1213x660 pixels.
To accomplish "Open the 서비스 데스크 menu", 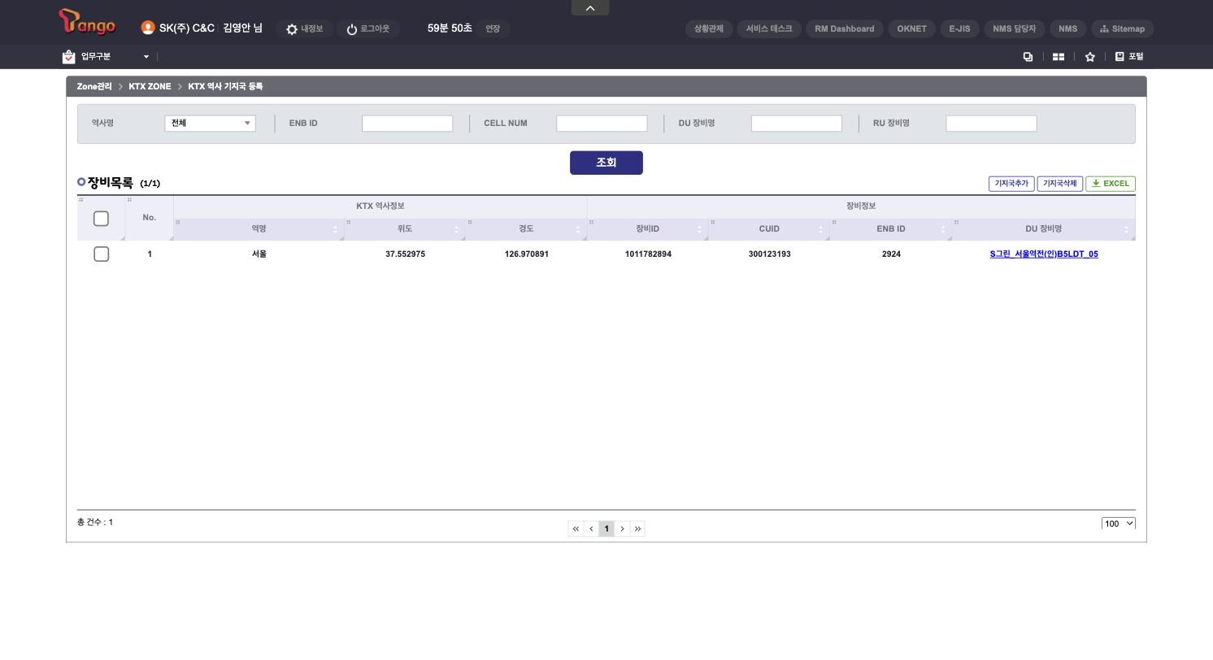I will coord(769,28).
